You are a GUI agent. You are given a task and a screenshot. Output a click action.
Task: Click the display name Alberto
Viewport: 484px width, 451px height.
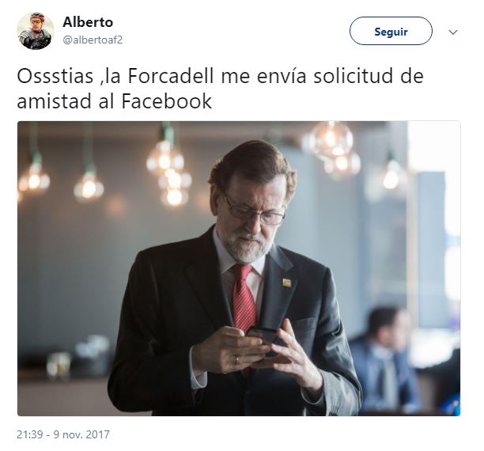click(88, 22)
